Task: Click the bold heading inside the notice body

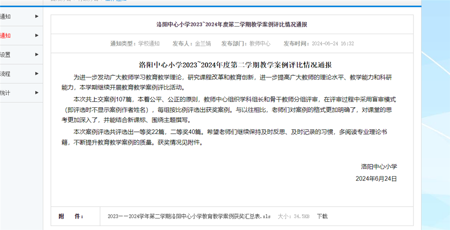Action: click(x=236, y=65)
